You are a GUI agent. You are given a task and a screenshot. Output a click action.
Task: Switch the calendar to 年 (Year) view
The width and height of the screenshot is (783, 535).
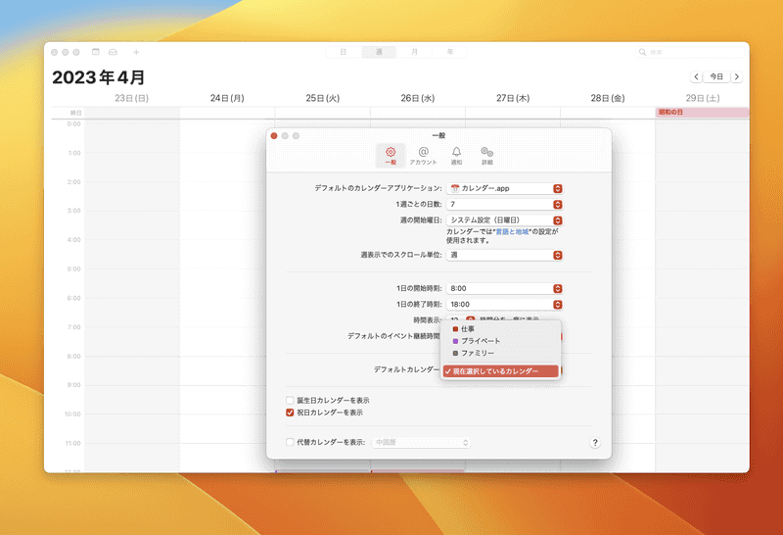click(x=450, y=52)
